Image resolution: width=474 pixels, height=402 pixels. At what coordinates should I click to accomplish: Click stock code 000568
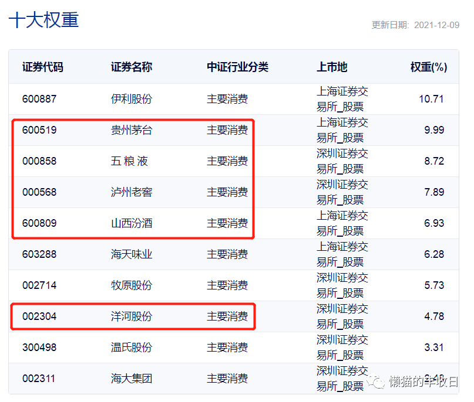point(39,192)
